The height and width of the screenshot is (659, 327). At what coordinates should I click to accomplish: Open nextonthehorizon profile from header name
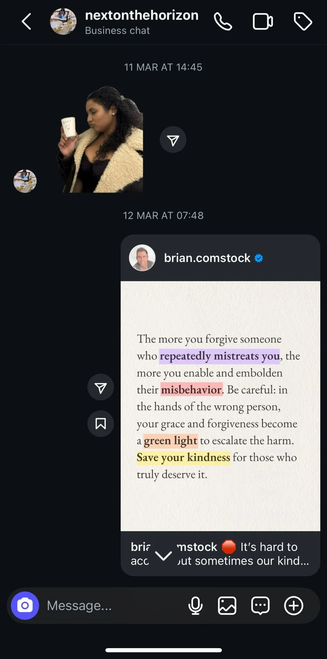pyautogui.click(x=142, y=15)
